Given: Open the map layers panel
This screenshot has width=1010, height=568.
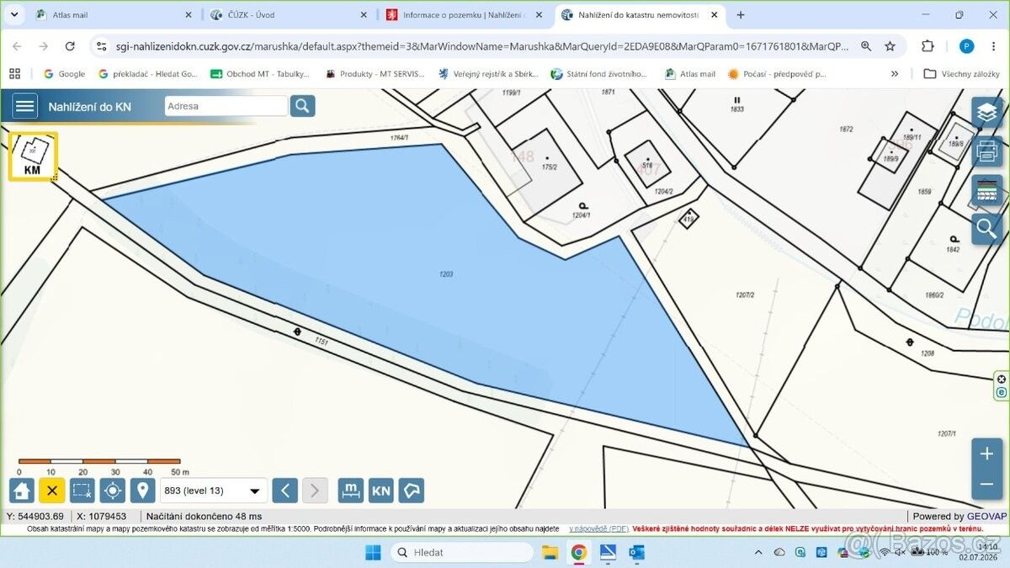Looking at the screenshot, I should [986, 113].
